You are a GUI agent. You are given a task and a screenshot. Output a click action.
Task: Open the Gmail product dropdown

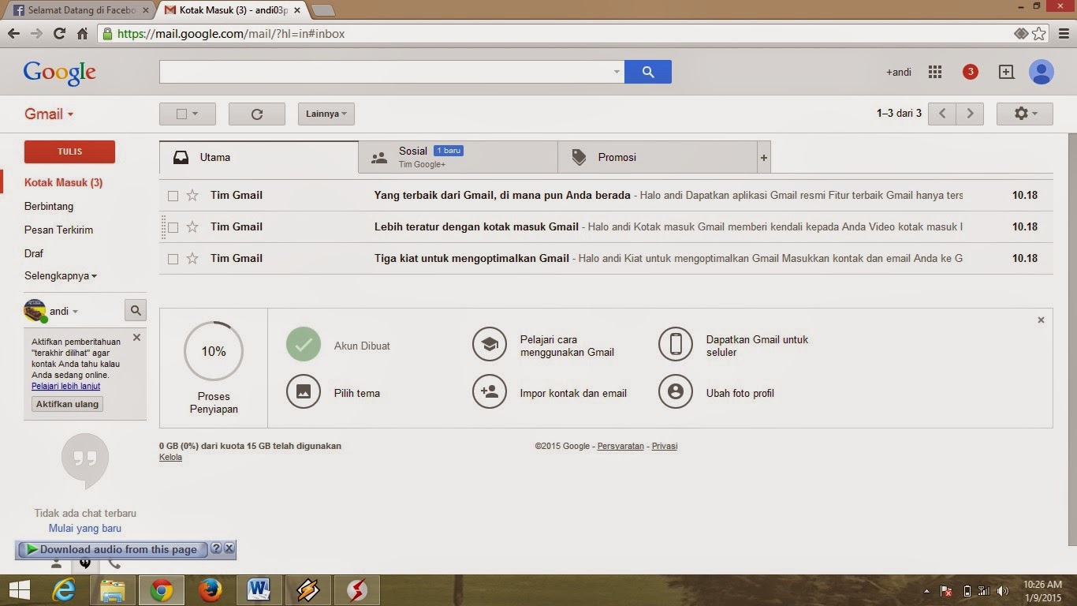tap(49, 114)
